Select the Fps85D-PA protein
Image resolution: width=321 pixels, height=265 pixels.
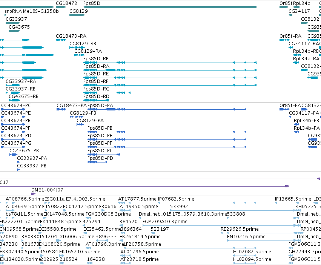tap(167, 109)
